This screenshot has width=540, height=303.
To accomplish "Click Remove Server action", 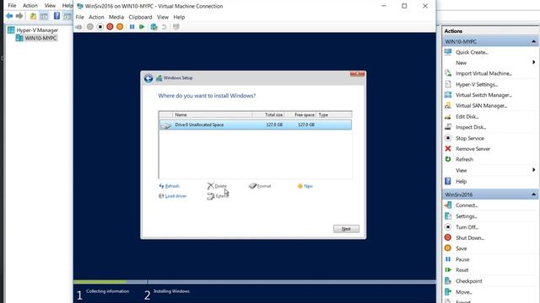I will [x=472, y=149].
